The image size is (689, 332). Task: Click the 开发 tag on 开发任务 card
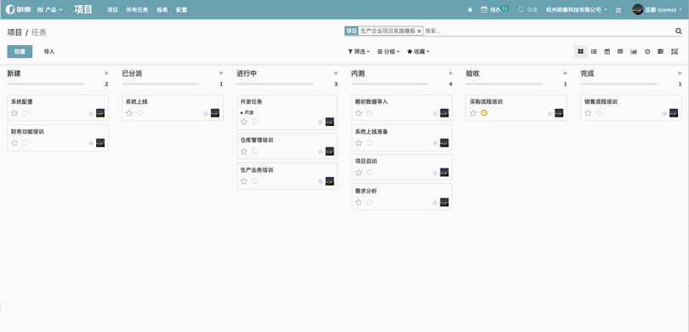pos(247,112)
